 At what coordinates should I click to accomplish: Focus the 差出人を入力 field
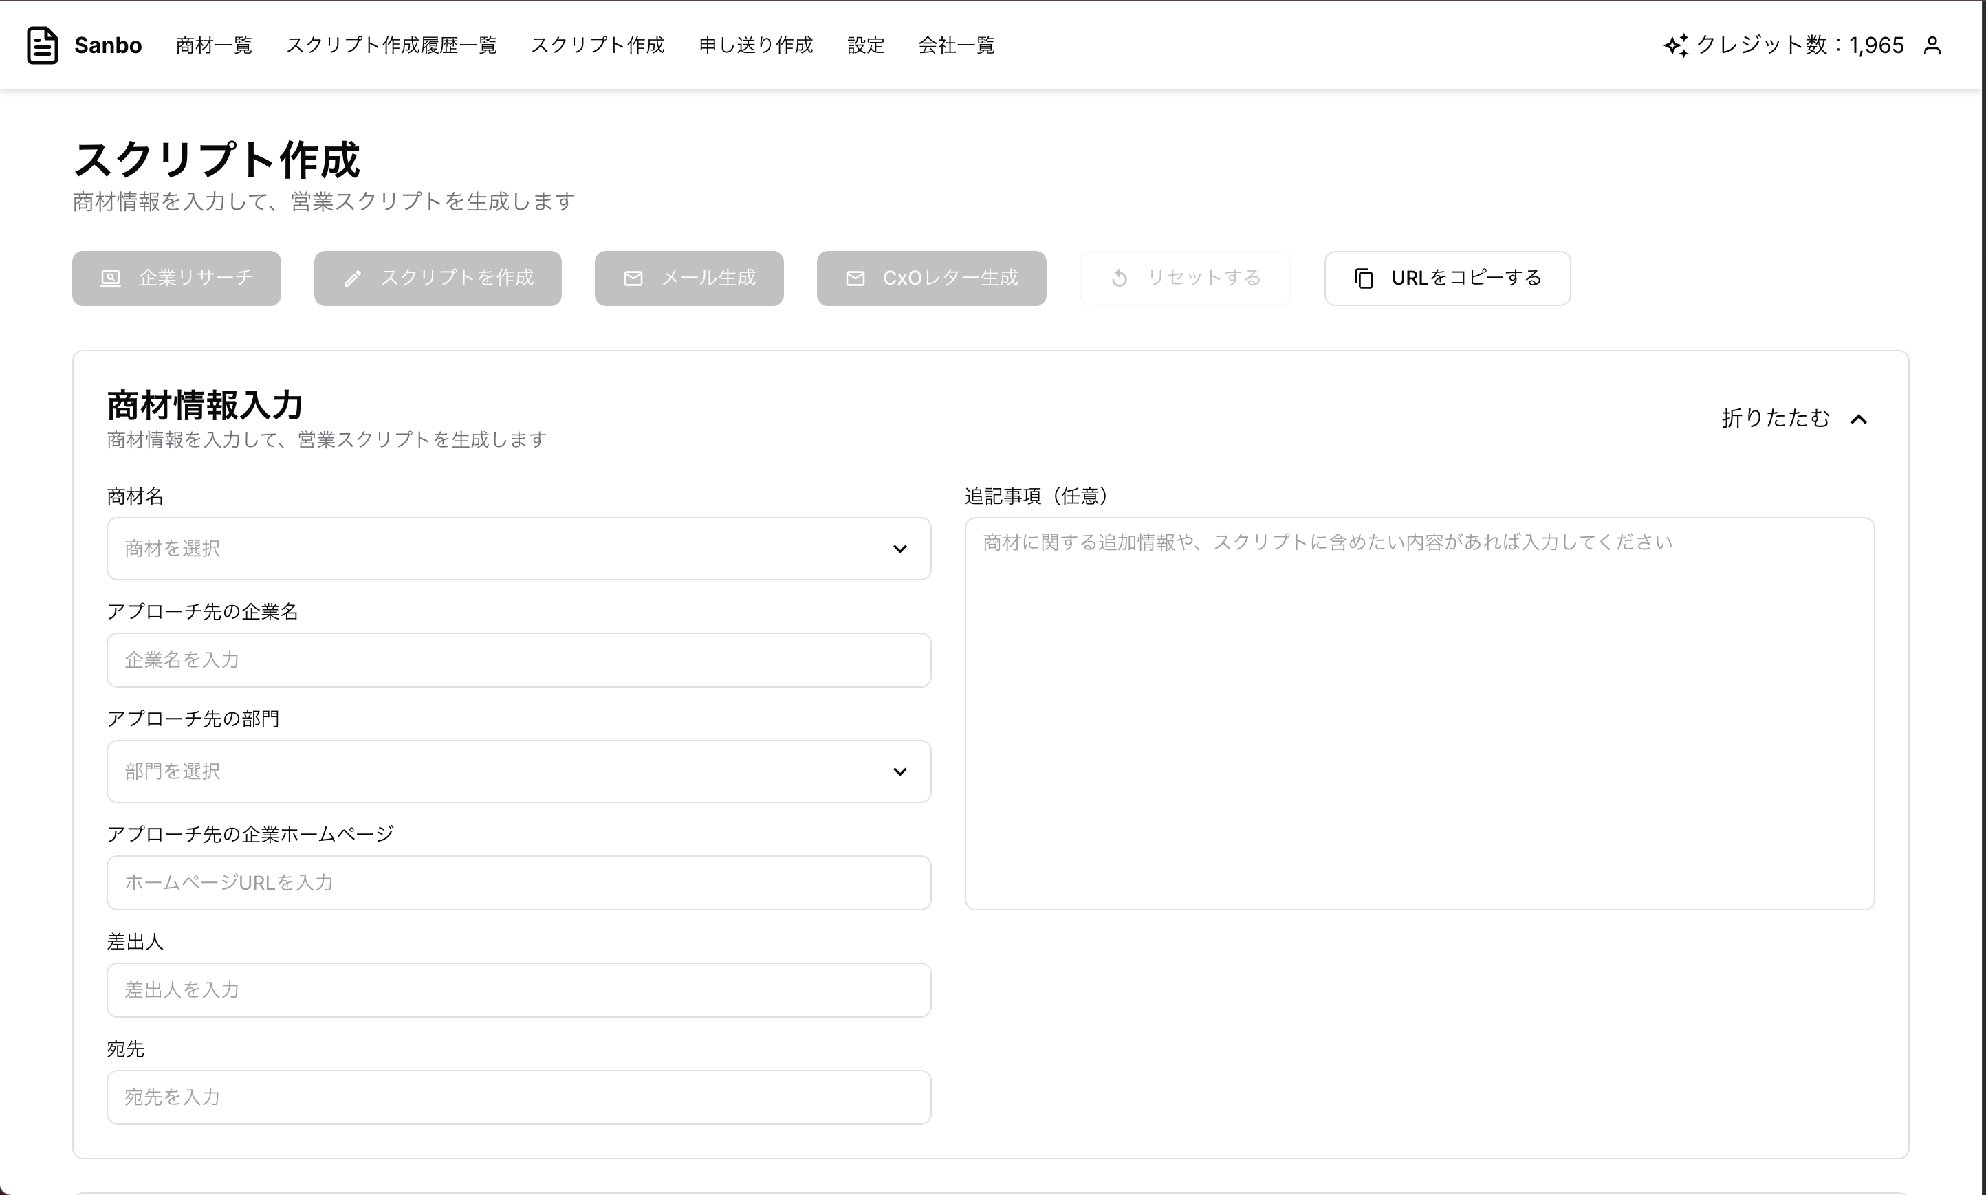pyautogui.click(x=519, y=989)
